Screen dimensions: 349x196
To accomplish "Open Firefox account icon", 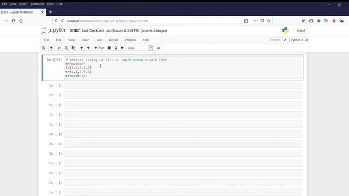I will click(318, 21).
